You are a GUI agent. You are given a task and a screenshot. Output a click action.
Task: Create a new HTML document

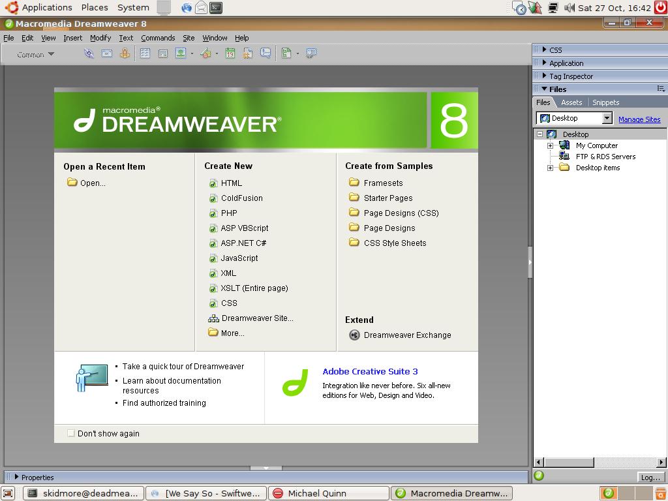pyautogui.click(x=225, y=183)
